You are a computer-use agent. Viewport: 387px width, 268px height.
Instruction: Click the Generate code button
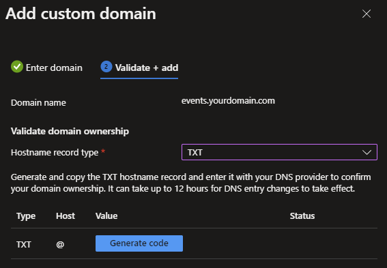click(139, 243)
